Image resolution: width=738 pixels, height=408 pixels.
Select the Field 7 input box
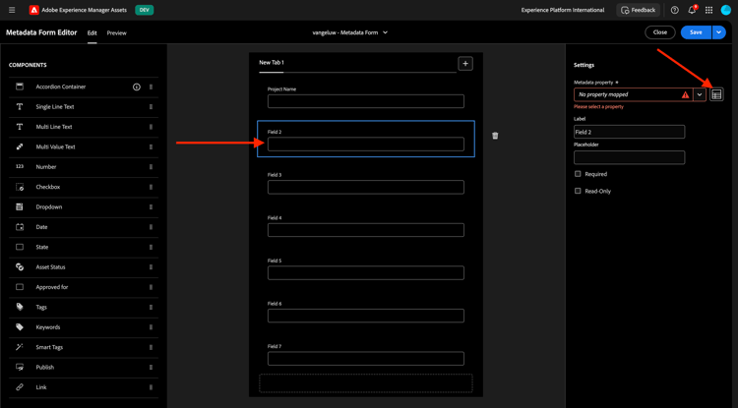click(x=366, y=359)
